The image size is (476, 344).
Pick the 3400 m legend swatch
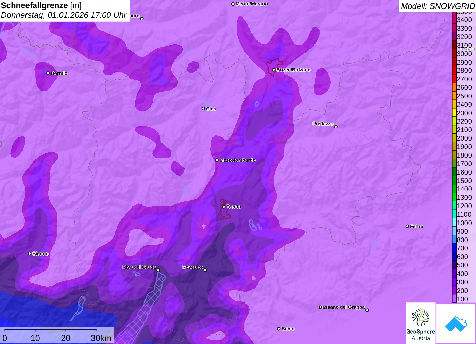click(x=454, y=20)
